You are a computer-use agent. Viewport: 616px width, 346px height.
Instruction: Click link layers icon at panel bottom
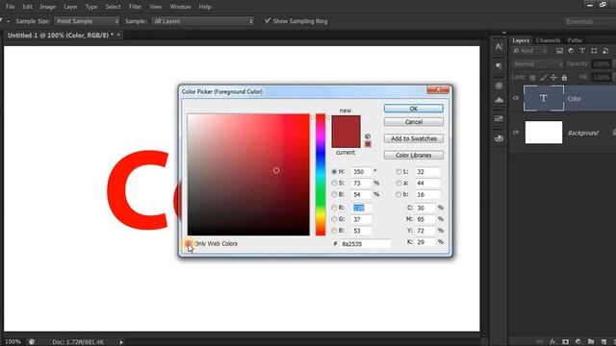click(x=540, y=342)
